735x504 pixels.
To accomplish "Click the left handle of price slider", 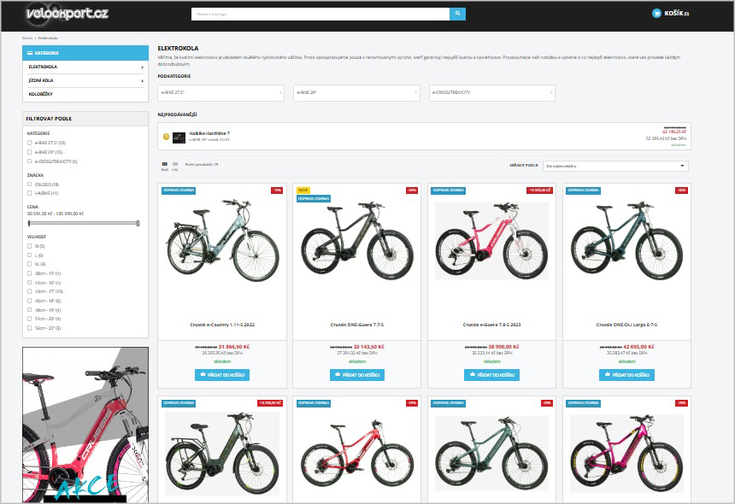I will click(29, 224).
